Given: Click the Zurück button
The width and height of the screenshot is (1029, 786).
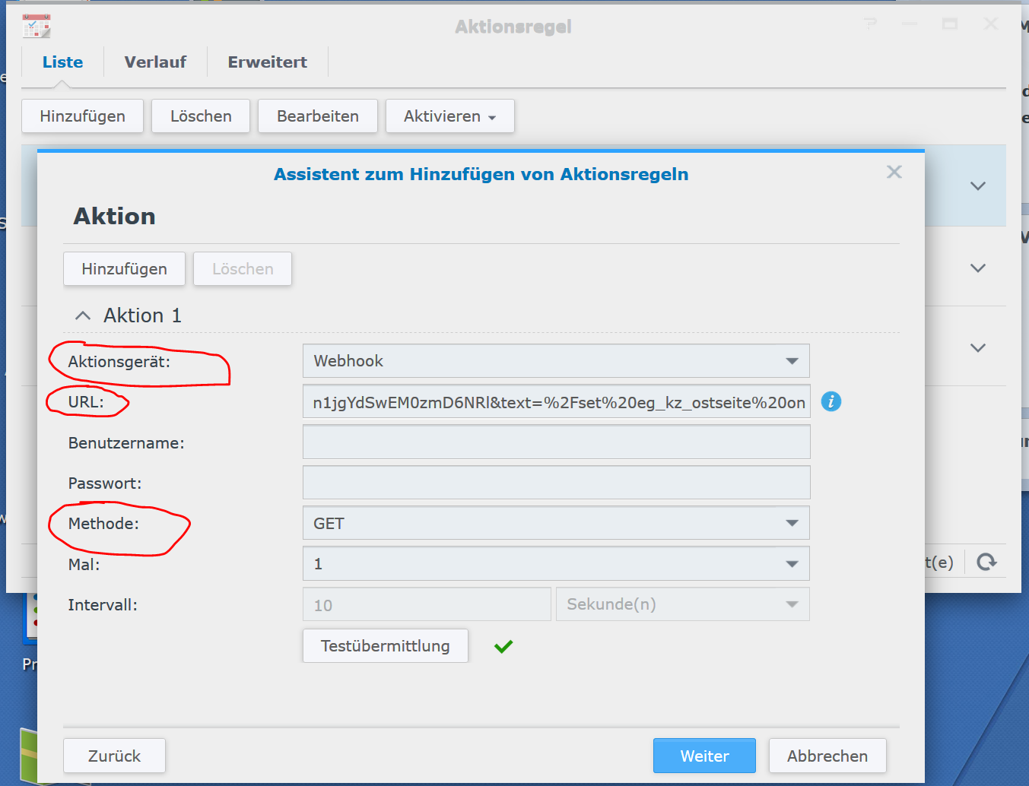Looking at the screenshot, I should [x=114, y=756].
